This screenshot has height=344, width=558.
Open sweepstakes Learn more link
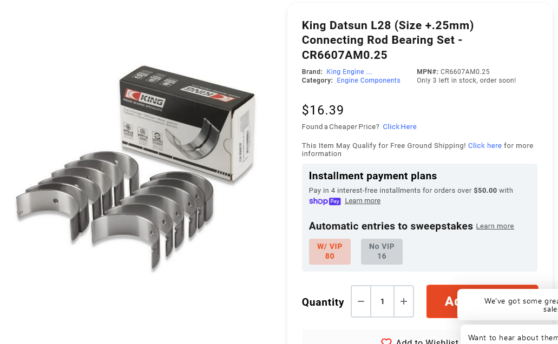[495, 226]
